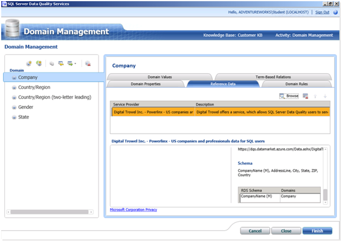The image size is (342, 243).
Task: Click the Copy Domain toolbar icon
Action: (52, 63)
